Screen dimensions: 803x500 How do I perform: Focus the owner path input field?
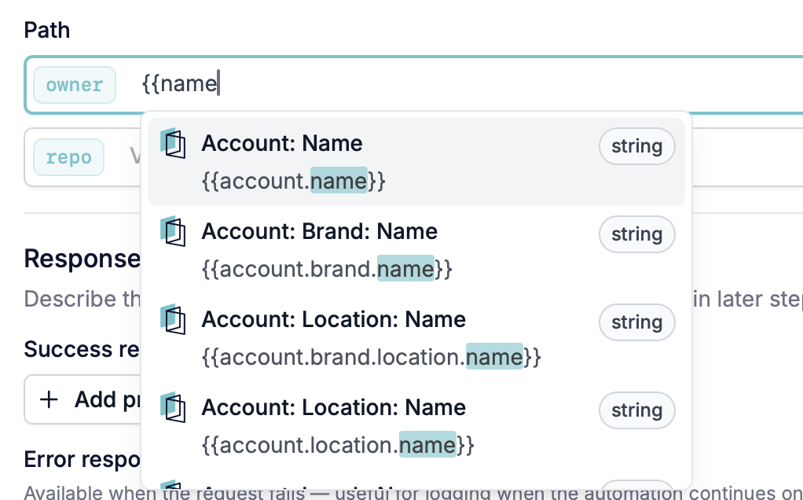414,85
